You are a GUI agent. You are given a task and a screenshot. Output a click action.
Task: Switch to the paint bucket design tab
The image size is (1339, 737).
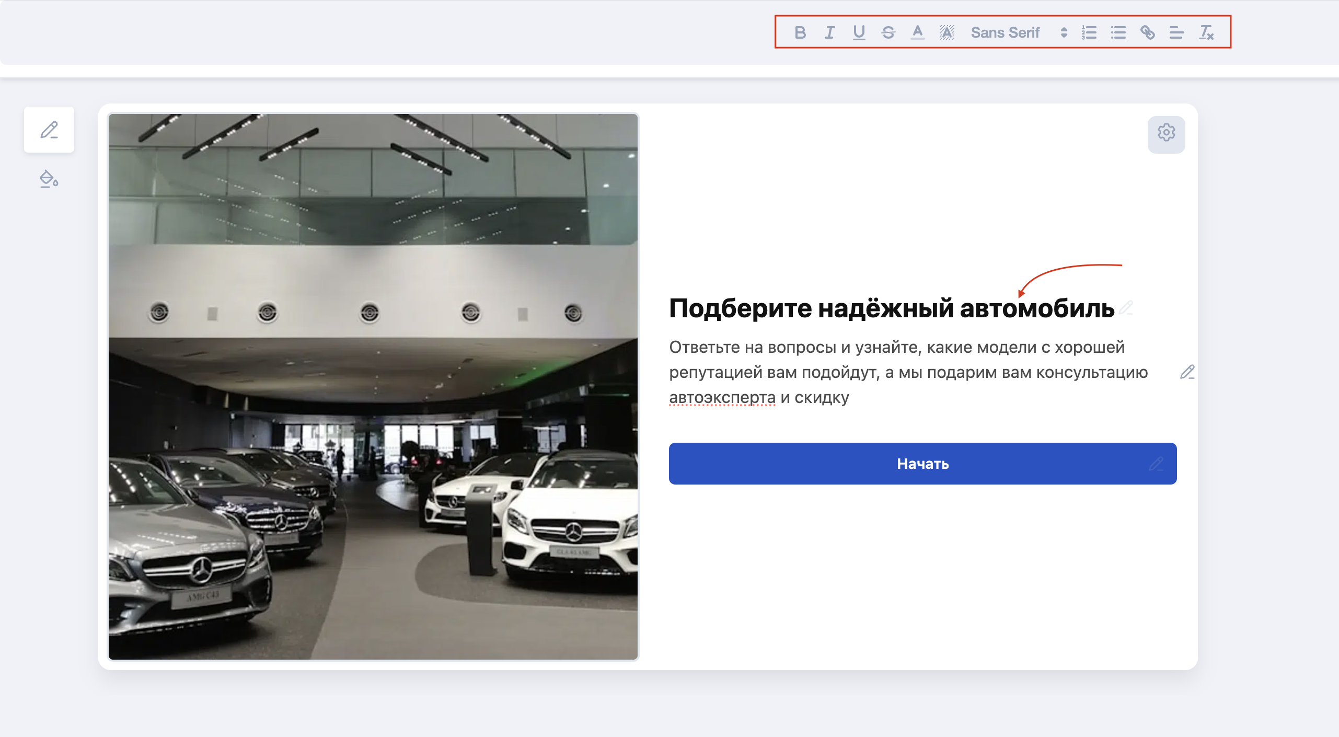pyautogui.click(x=49, y=179)
